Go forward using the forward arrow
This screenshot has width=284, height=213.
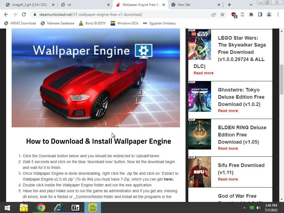(15, 14)
